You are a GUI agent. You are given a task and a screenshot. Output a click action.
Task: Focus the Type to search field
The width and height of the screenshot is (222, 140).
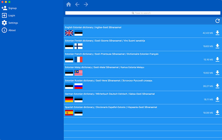143,13
